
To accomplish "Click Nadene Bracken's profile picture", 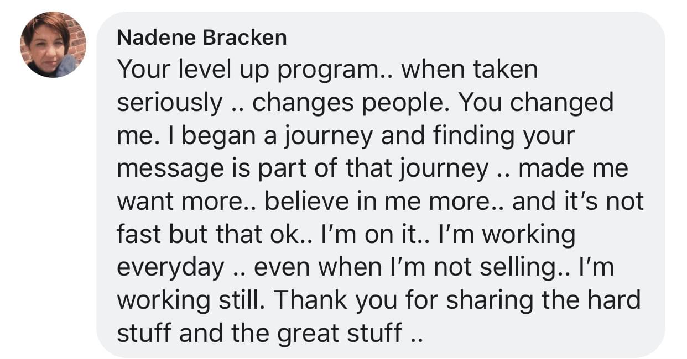I will click(53, 45).
